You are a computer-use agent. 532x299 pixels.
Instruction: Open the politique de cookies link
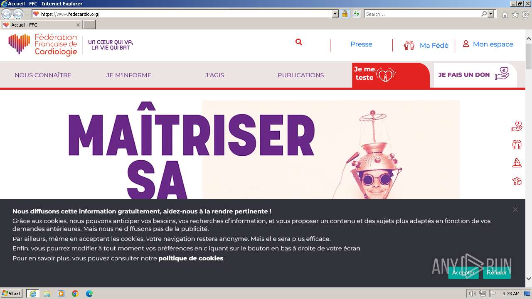pos(191,258)
